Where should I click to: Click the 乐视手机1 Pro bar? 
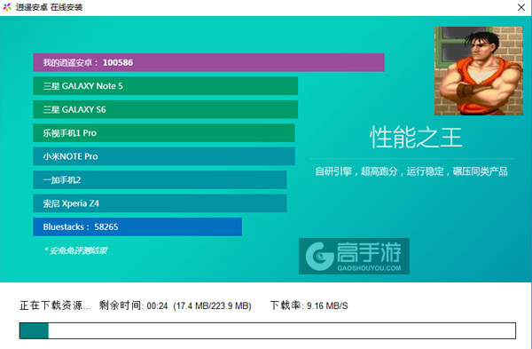click(164, 133)
